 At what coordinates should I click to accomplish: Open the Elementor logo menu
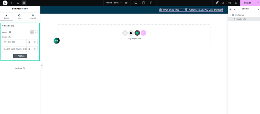pyautogui.click(x=5, y=3)
